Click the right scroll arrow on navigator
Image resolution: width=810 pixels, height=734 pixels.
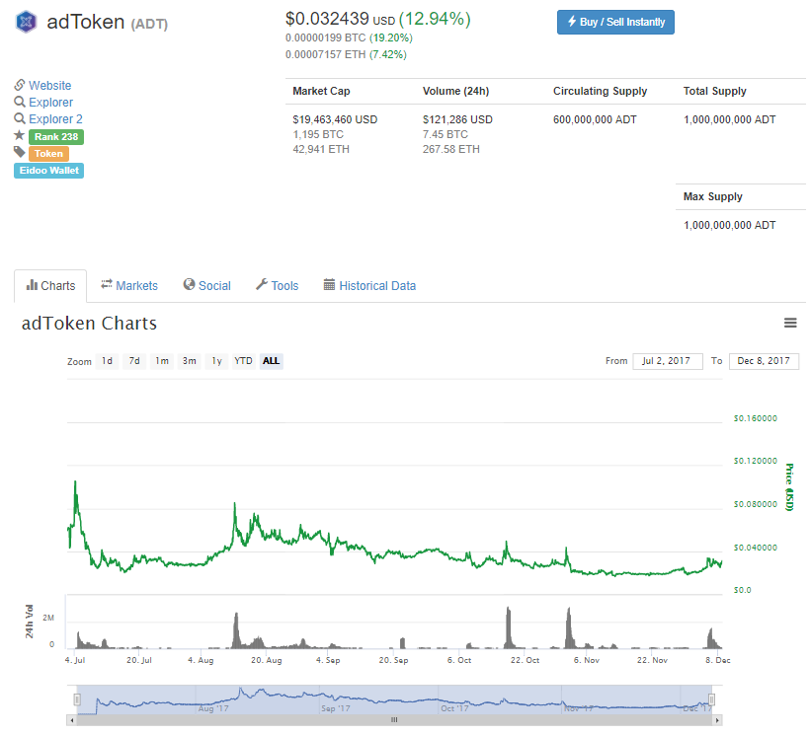click(717, 720)
